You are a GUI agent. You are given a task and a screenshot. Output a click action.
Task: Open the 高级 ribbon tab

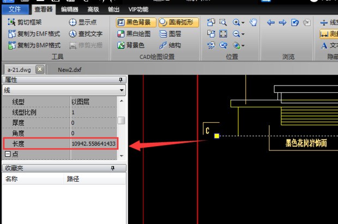(x=93, y=9)
